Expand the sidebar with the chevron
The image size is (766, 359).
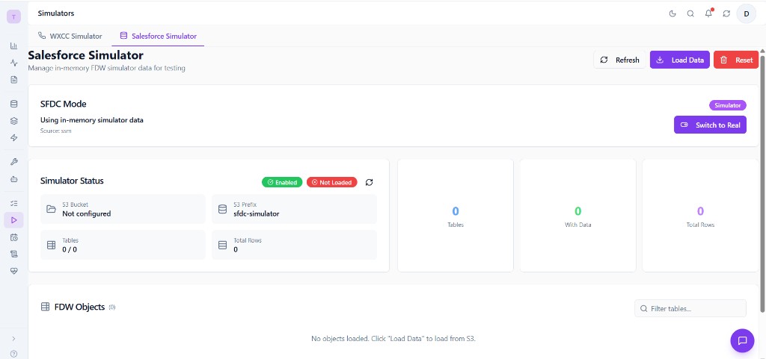13,338
